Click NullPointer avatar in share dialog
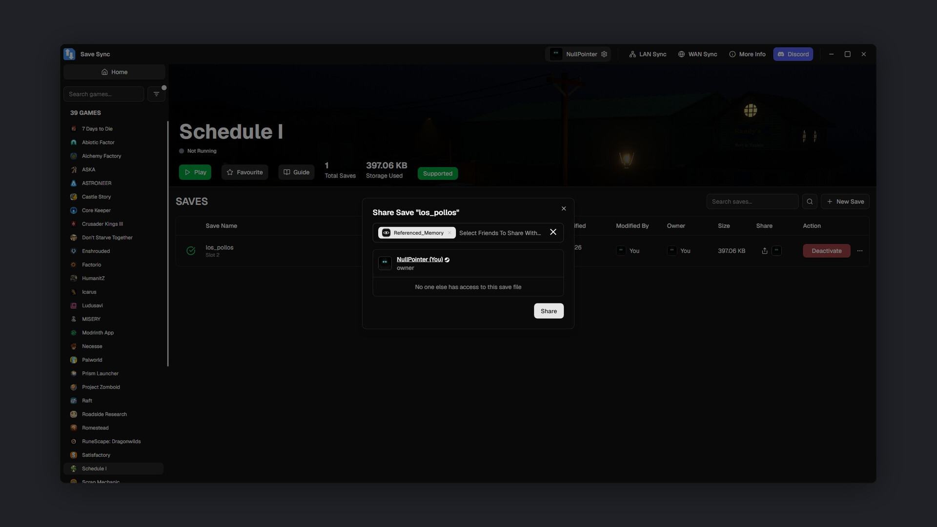Screen dimensions: 937x527 point(385,263)
